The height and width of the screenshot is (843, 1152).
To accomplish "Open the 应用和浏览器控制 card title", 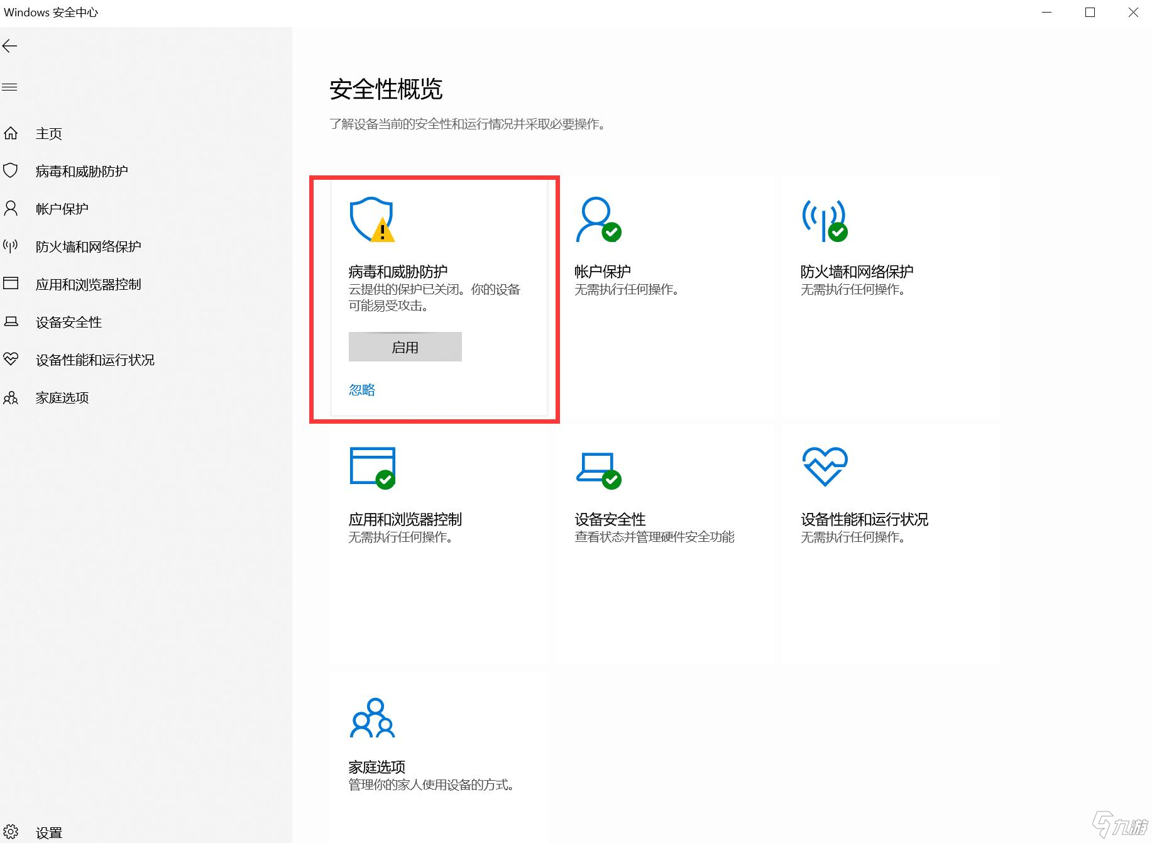I will tap(405, 519).
